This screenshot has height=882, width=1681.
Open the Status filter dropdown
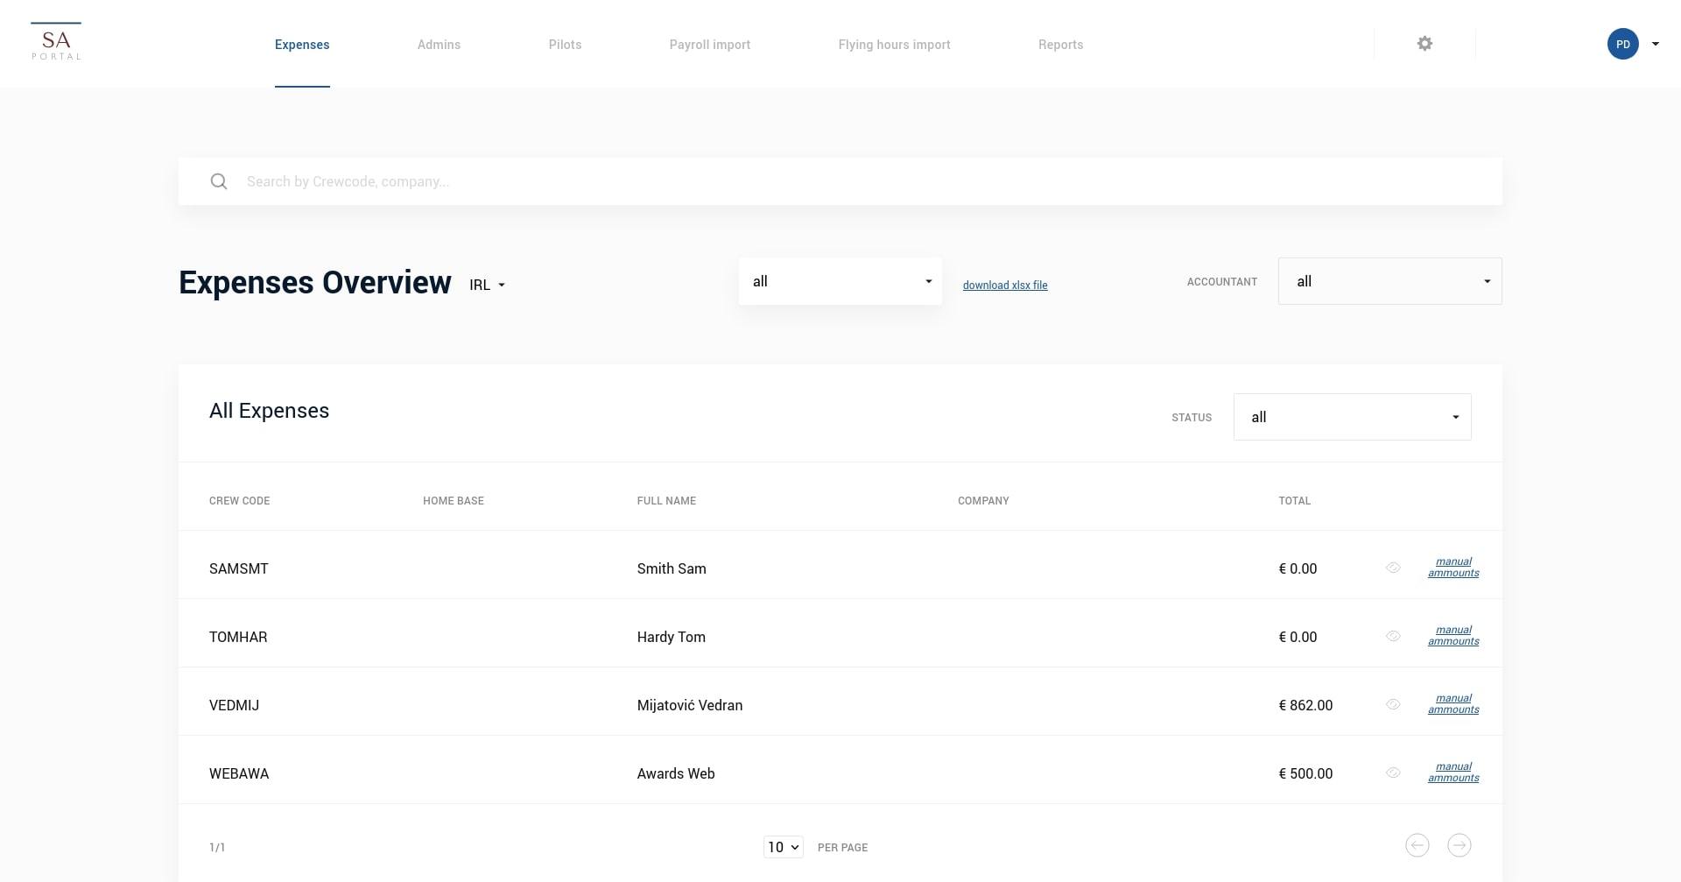click(1352, 417)
